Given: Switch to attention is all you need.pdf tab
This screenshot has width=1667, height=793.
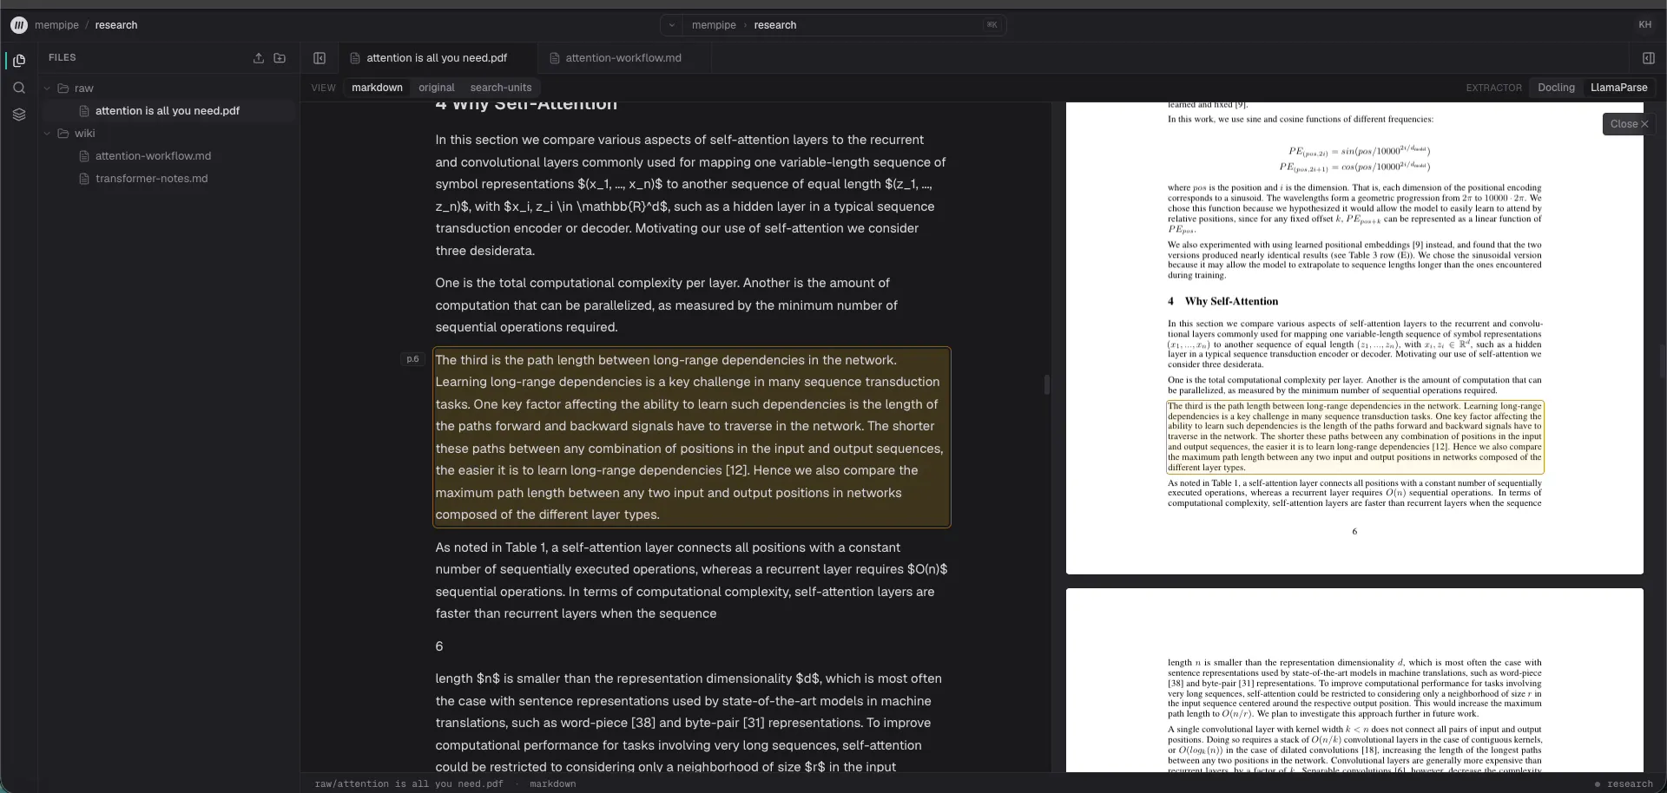Looking at the screenshot, I should tap(437, 58).
